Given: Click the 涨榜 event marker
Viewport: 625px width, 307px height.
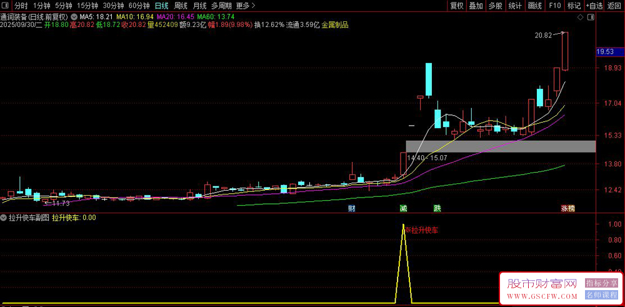Looking at the screenshot, I should point(568,208).
